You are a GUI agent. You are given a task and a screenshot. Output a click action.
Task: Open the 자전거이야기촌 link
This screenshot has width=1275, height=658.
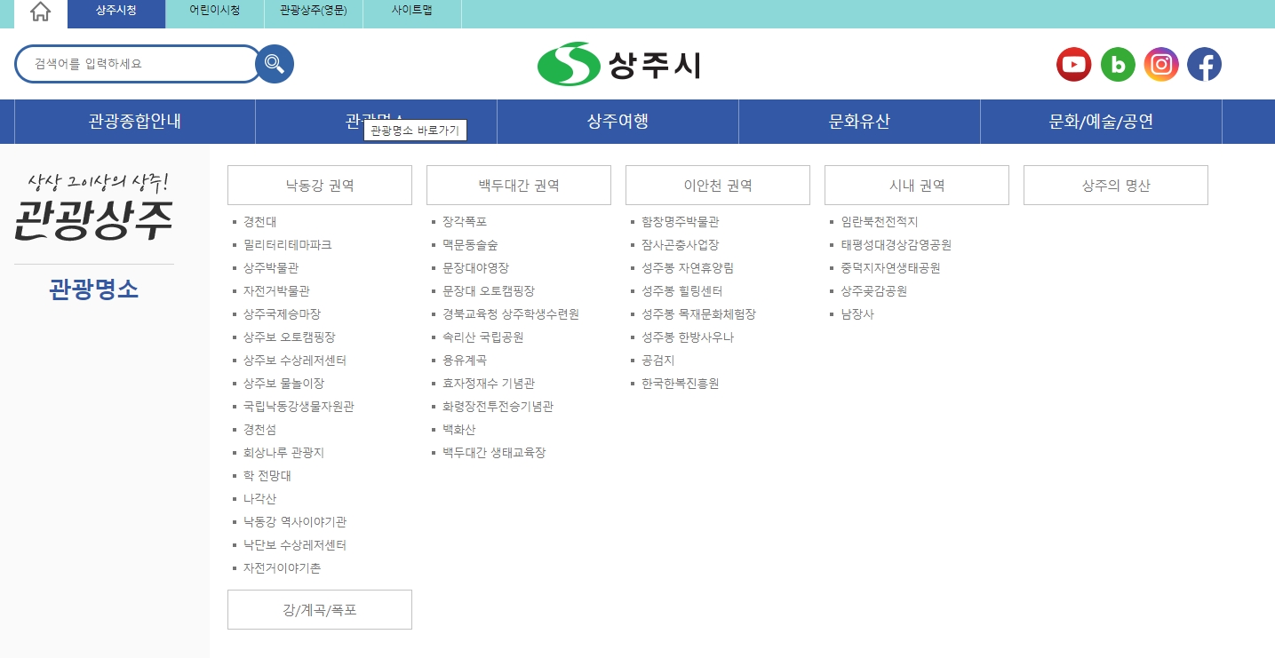click(282, 568)
